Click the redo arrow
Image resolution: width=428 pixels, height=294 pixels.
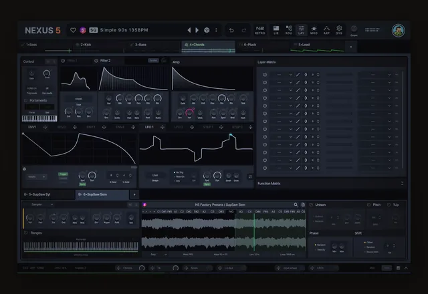(x=243, y=30)
